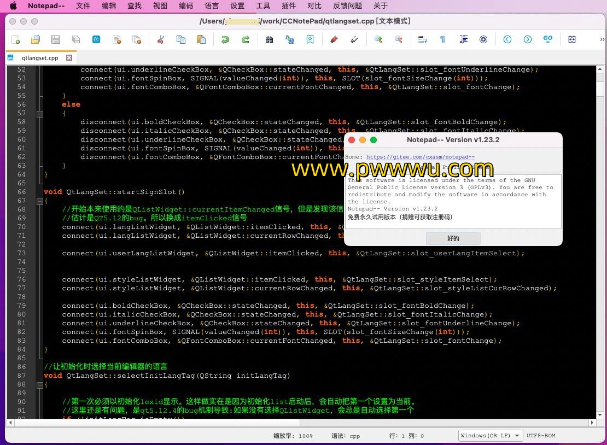Open Find with the binoculars icon
The height and width of the screenshot is (445, 607).
click(269, 39)
